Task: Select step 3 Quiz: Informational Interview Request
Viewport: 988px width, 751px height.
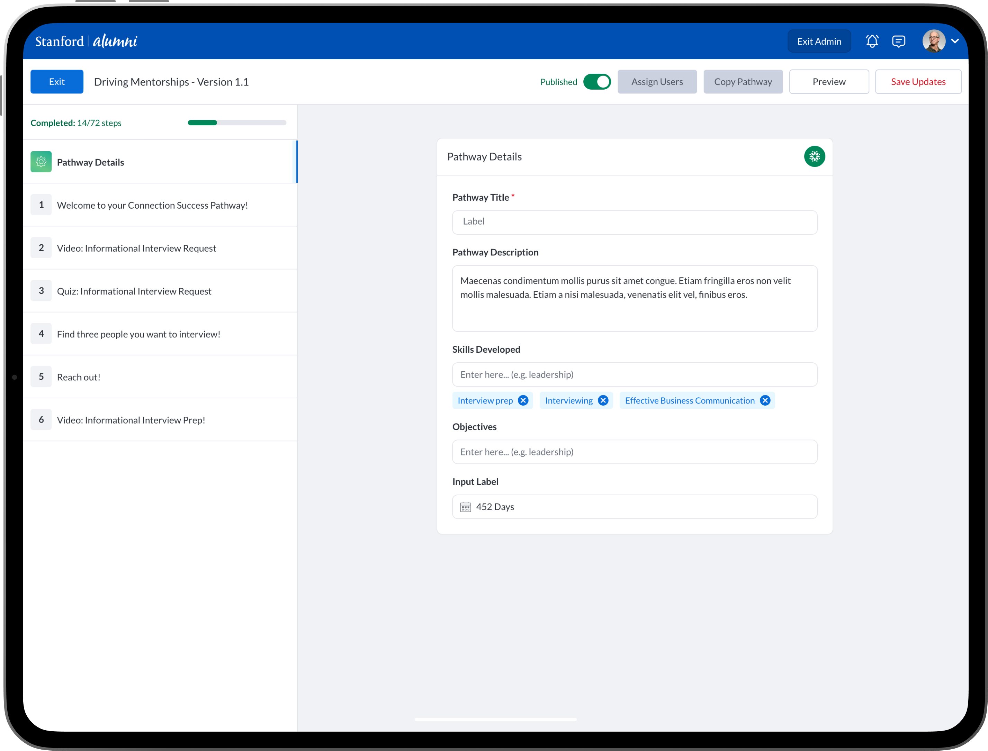Action: (134, 291)
